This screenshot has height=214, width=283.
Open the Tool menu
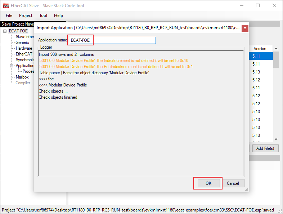43,15
